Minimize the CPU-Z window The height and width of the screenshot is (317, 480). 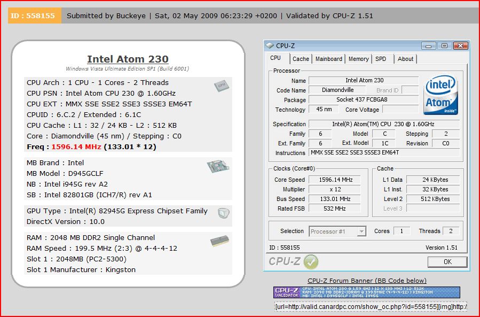pyautogui.click(x=429, y=46)
